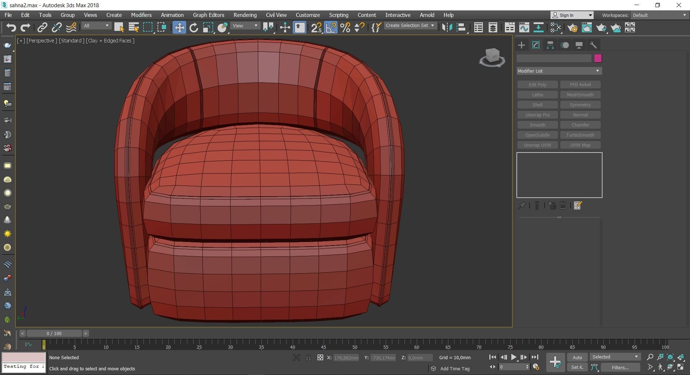This screenshot has height=375, width=690.
Task: Open the Display command panel tab
Action: [x=579, y=45]
